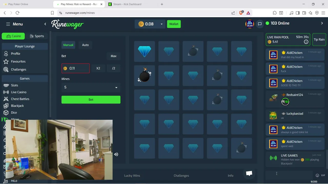The width and height of the screenshot is (328, 184).
Task: Toggle the chat panel icon
Action: 260,24
